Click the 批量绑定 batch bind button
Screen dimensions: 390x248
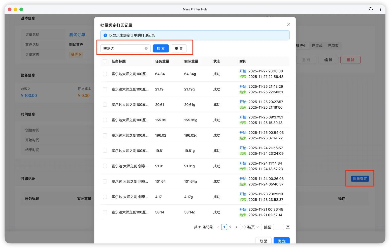pyautogui.click(x=360, y=178)
